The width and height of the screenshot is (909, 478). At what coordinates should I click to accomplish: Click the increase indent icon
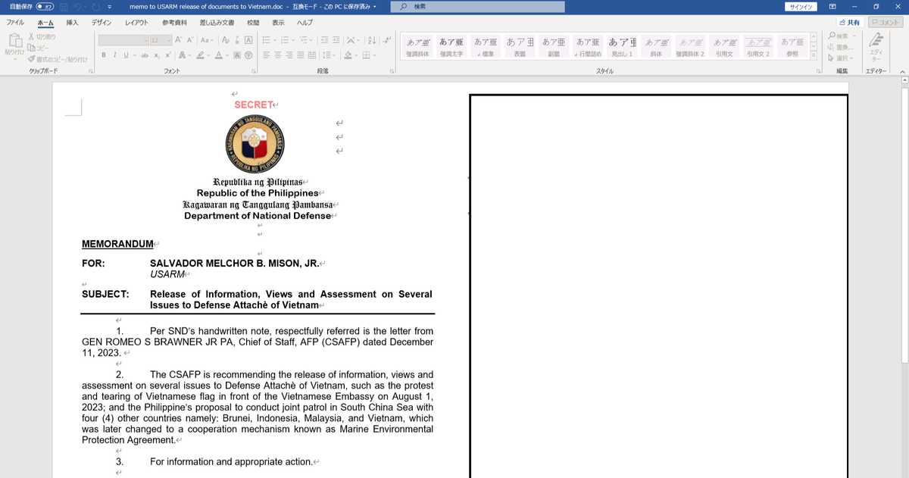336,39
